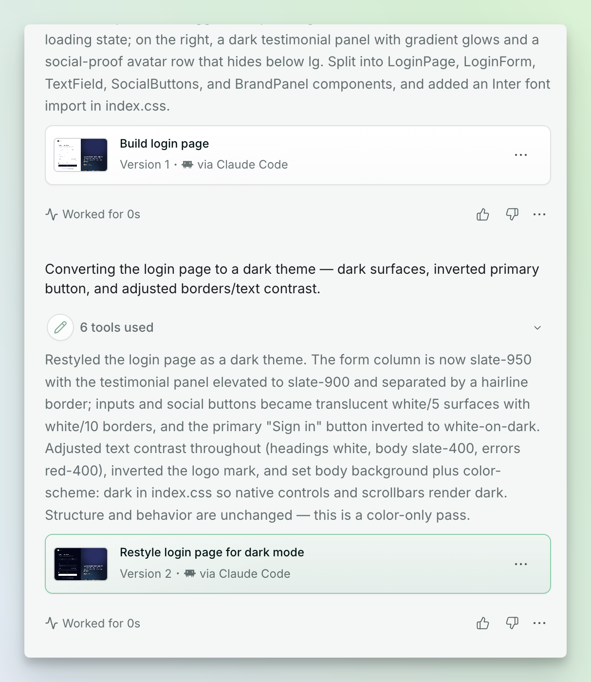Expand the 6 tools used chevron

pyautogui.click(x=537, y=327)
